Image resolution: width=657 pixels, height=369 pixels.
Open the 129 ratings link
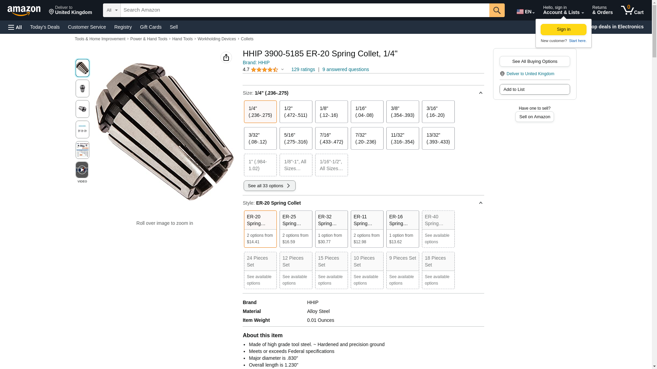[303, 69]
